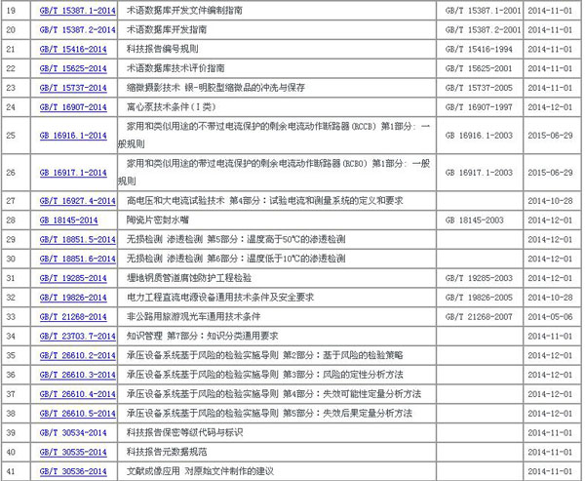Screen dimensions: 585x481
Task: Select title 离心泵技术条件(I类)
Action: pos(172,107)
